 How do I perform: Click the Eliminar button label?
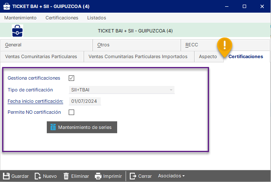pyautogui.click(x=80, y=176)
